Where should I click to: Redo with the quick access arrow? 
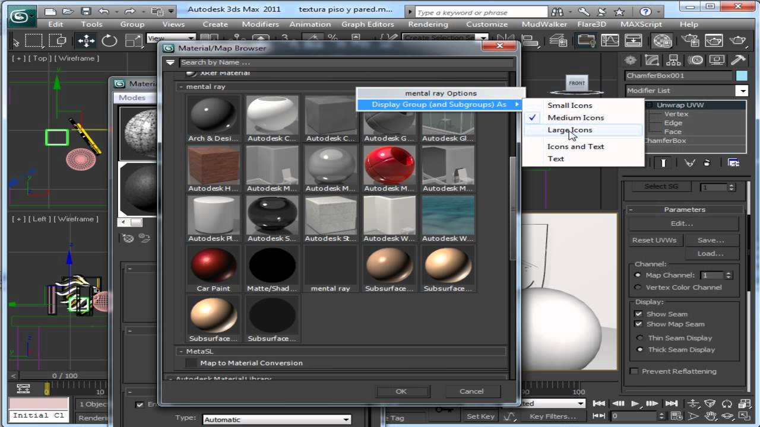coord(130,11)
